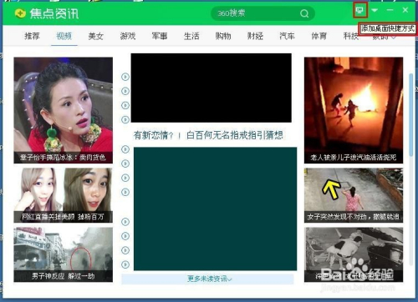
Task: Open the 网红直播关掉美颜 thumbnail
Action: [x=64, y=195]
